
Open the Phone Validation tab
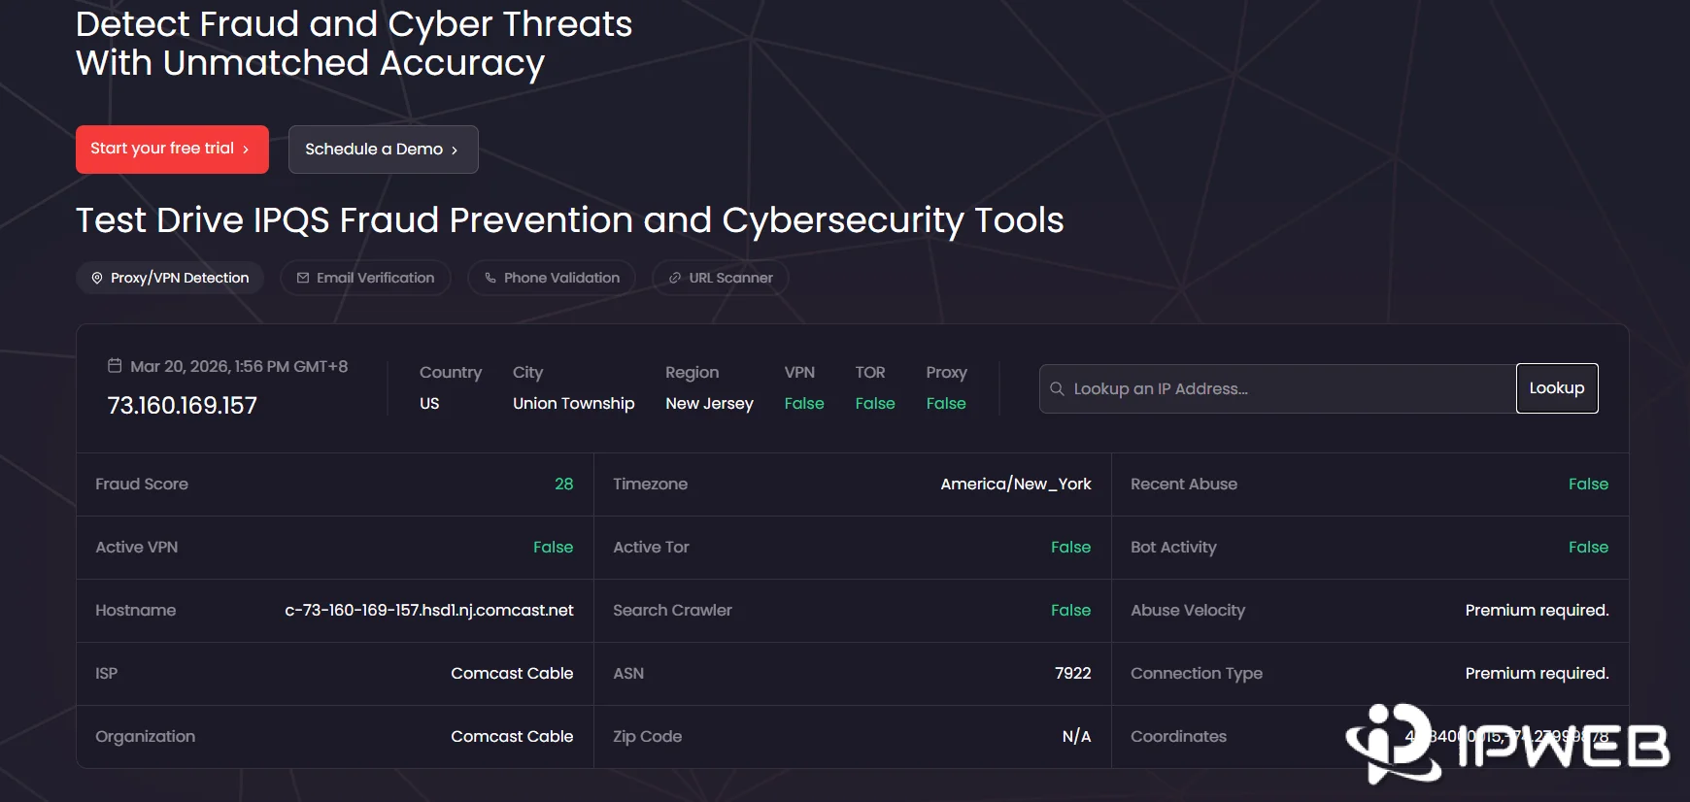552,278
